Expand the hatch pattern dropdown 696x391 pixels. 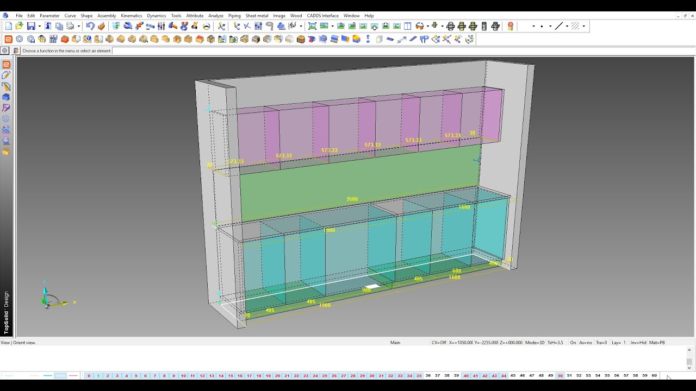tap(584, 26)
